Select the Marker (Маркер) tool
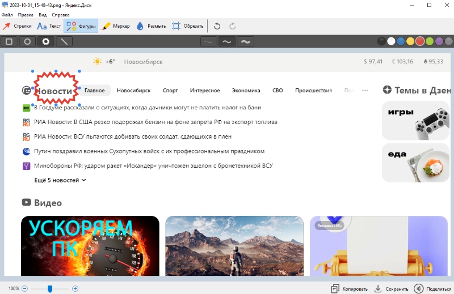454x294 pixels. (x=116, y=26)
